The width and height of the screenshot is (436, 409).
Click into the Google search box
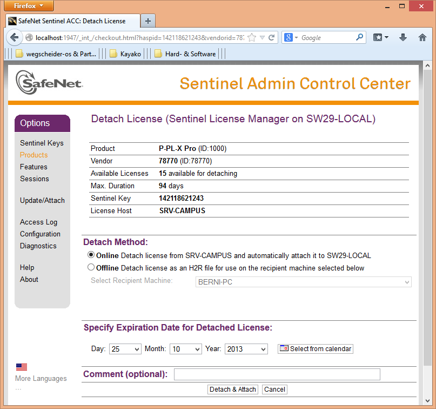[327, 37]
